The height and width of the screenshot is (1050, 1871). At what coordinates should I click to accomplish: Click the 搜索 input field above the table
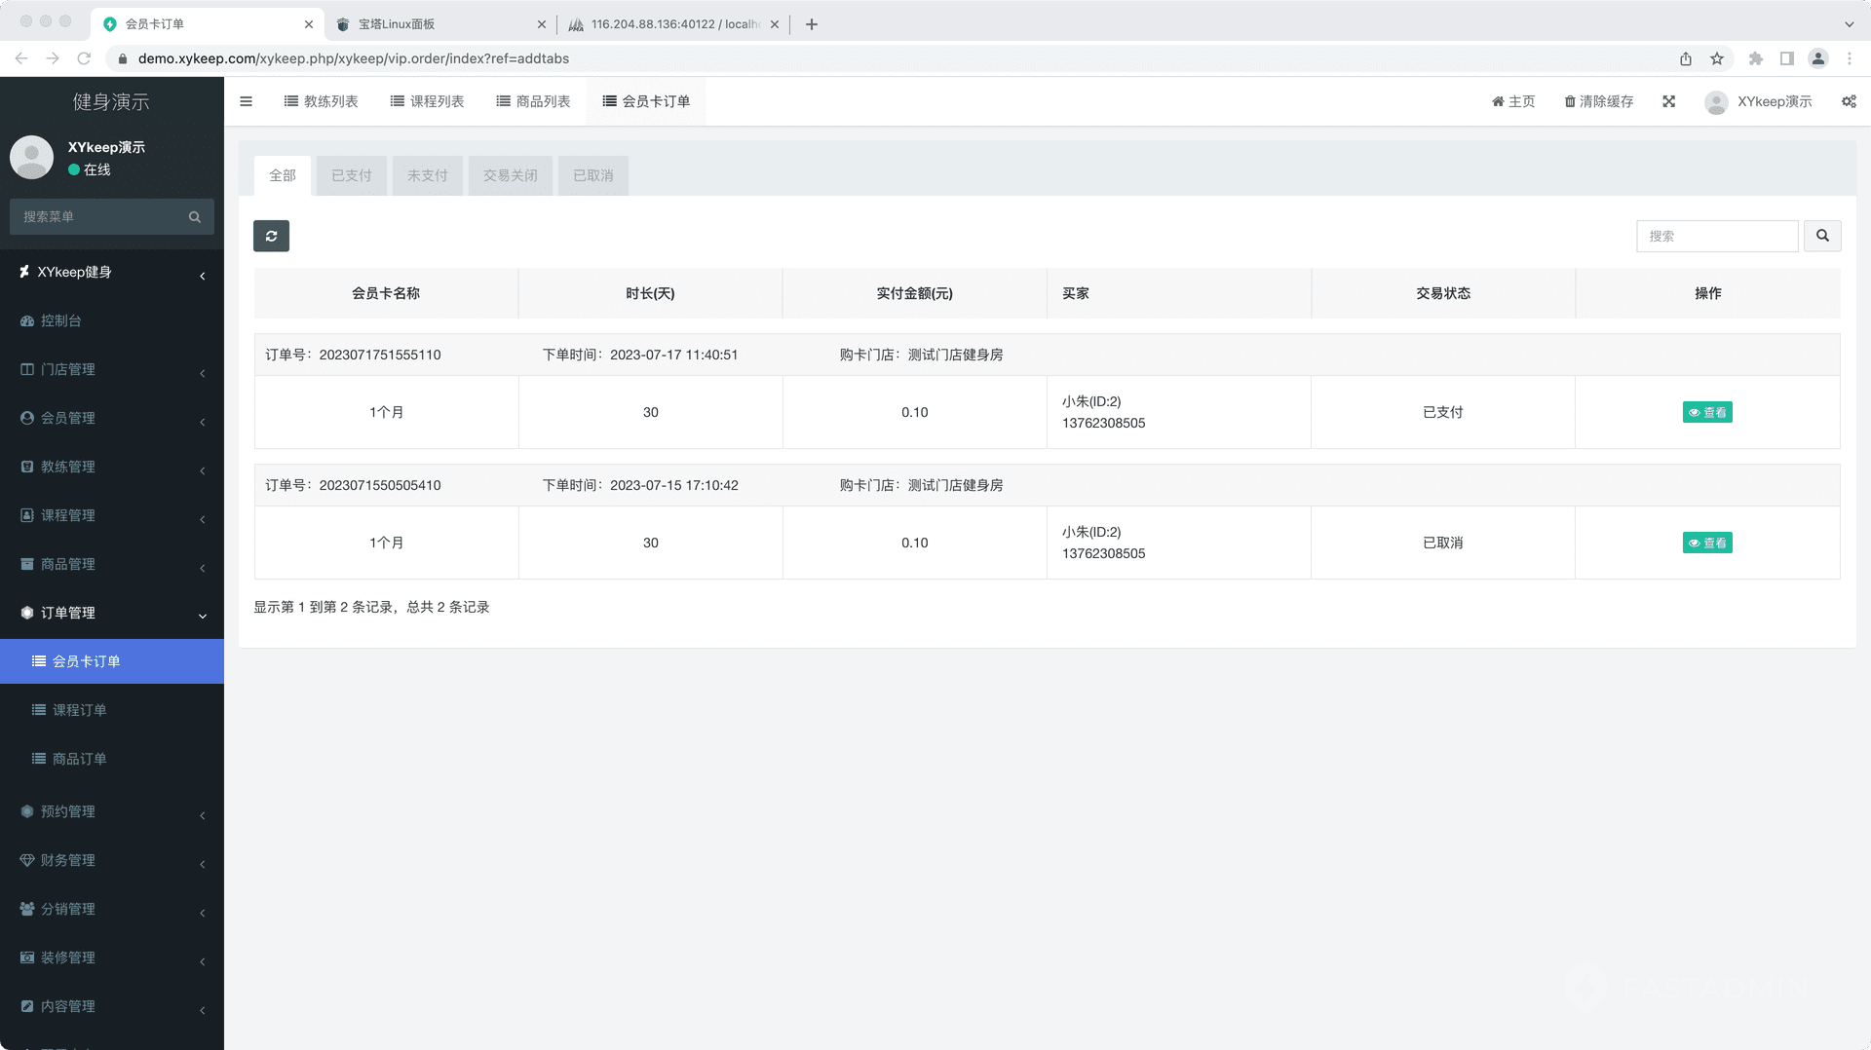click(1716, 236)
